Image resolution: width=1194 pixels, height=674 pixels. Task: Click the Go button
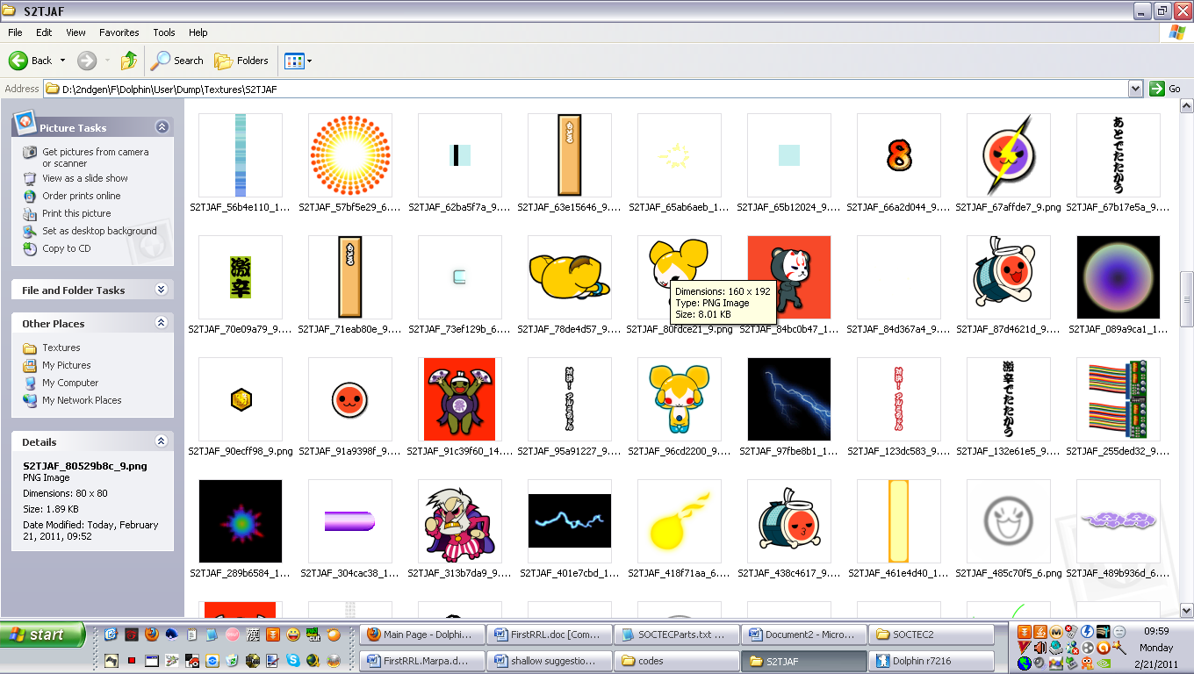pos(1166,89)
